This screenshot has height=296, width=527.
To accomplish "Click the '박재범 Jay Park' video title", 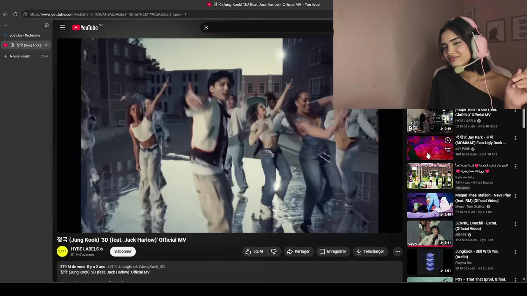I will tap(480, 140).
